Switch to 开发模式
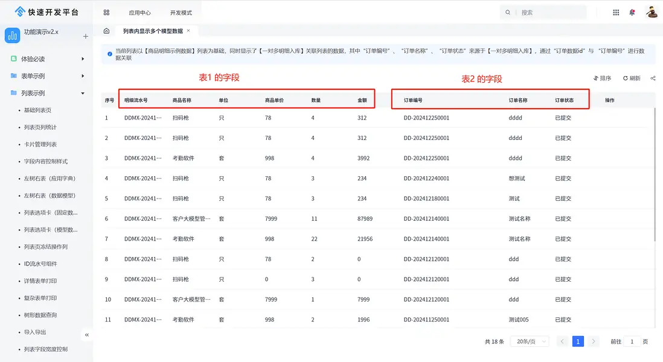Image resolution: width=663 pixels, height=362 pixels. (x=181, y=13)
